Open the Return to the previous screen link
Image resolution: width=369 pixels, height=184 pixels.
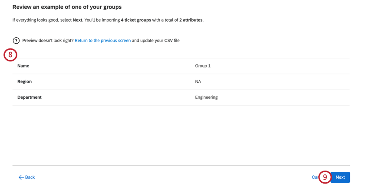click(102, 41)
